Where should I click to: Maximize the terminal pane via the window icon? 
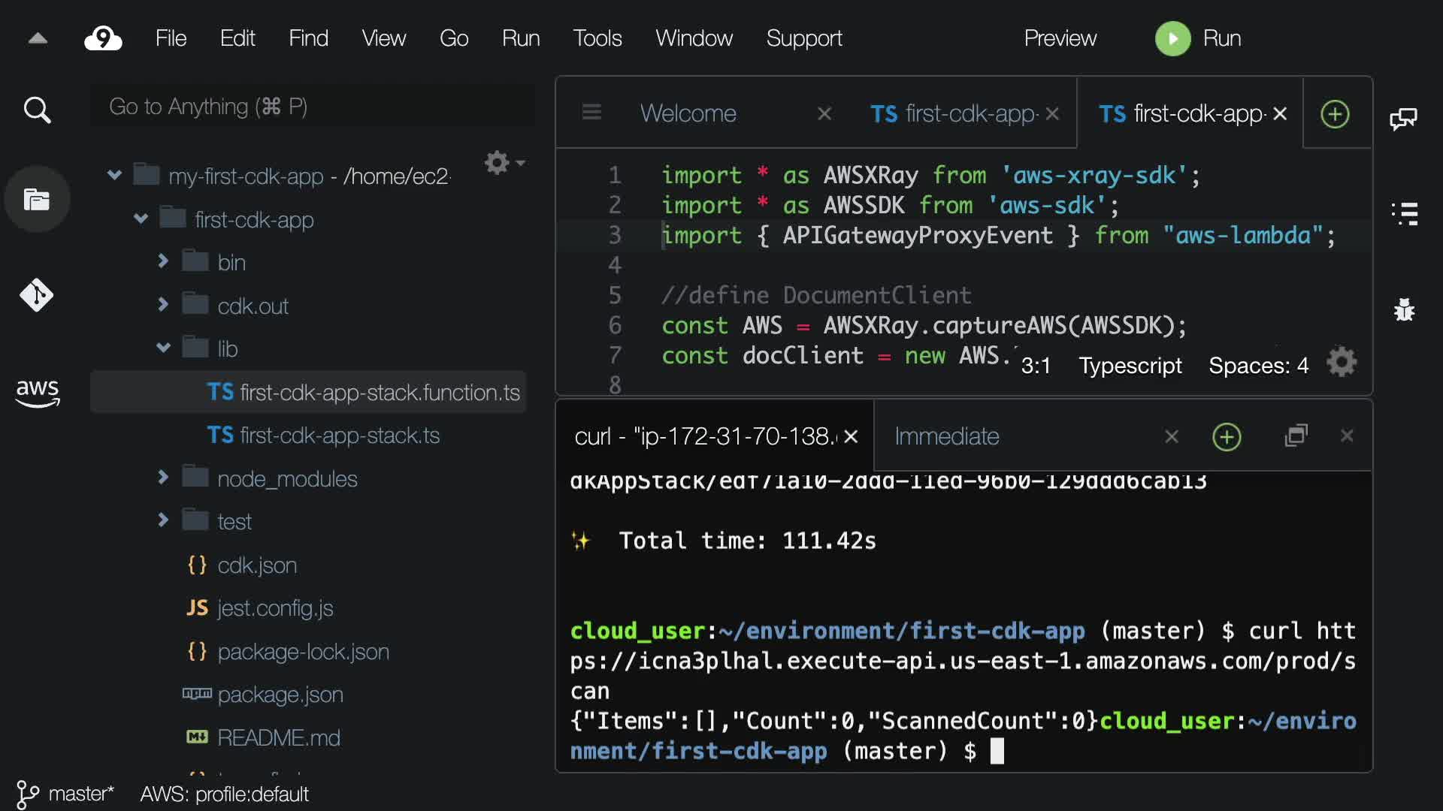point(1296,436)
